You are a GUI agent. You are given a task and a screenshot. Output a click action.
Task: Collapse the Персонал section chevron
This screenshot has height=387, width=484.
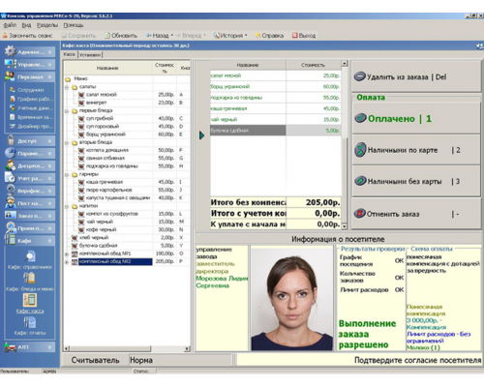click(49, 77)
